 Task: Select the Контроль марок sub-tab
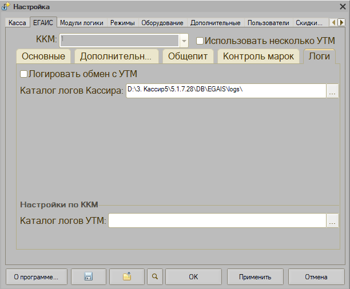click(x=258, y=57)
